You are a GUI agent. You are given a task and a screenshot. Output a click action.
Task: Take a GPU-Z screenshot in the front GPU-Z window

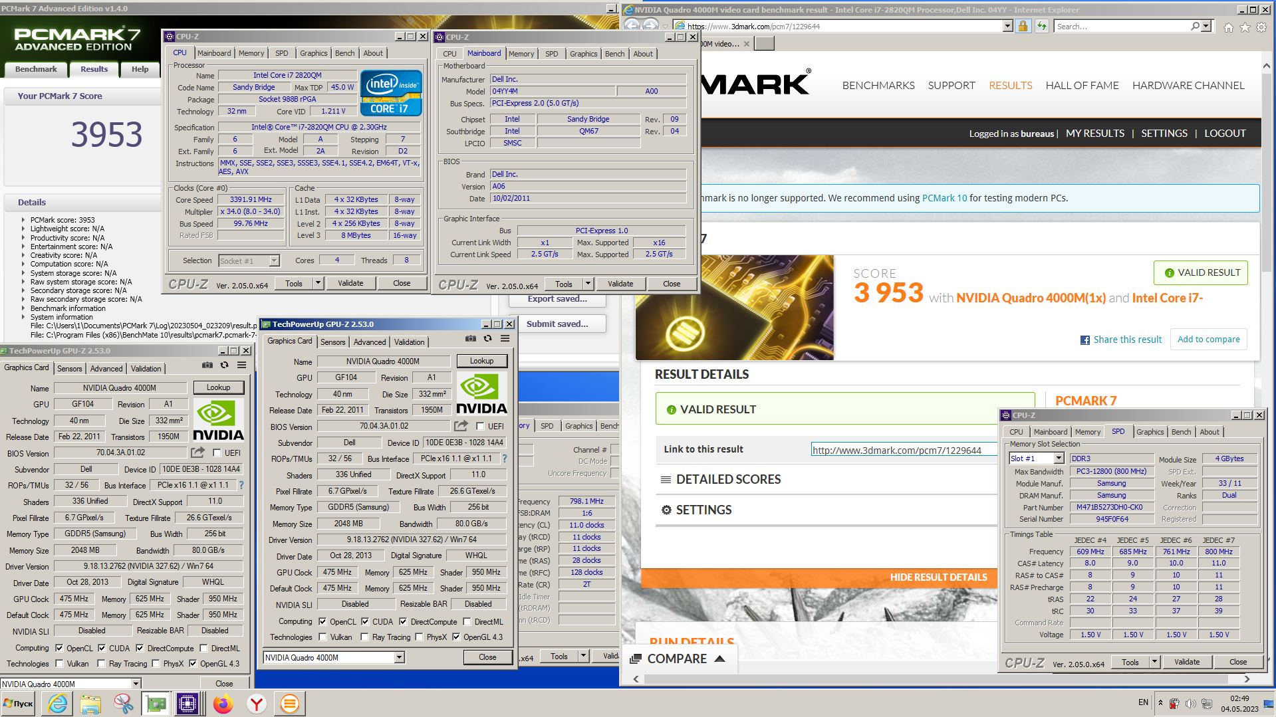[471, 338]
